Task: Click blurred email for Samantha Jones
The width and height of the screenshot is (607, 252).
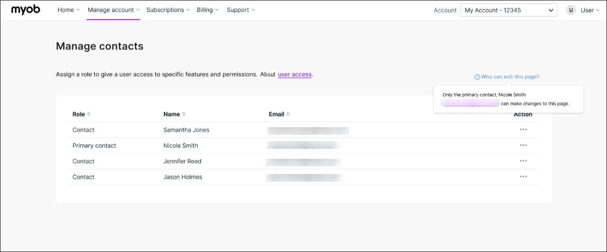Action: coord(308,131)
